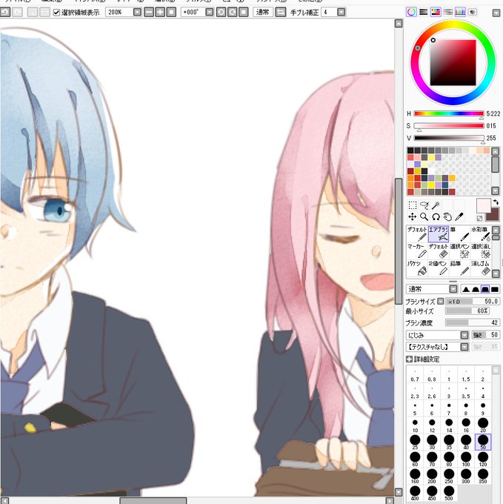Viewport: 503px width, 504px height.
Task: Select the 鉛筆 pencil tool
Action: point(459,268)
